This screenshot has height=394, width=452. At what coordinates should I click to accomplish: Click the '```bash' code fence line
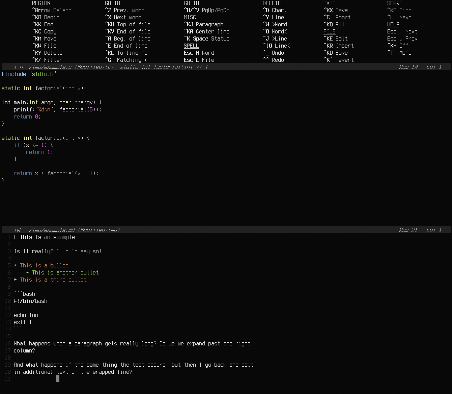click(24, 294)
